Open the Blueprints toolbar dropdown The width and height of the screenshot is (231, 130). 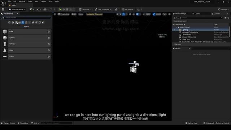pyautogui.click(x=39, y=9)
